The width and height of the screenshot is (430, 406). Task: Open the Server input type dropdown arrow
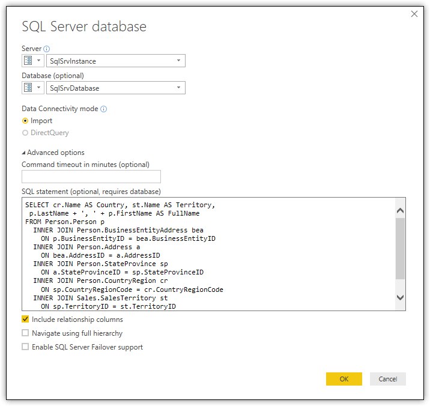point(38,60)
